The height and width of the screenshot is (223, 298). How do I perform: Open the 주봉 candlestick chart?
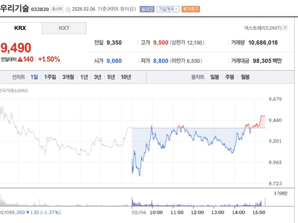pyautogui.click(x=230, y=77)
